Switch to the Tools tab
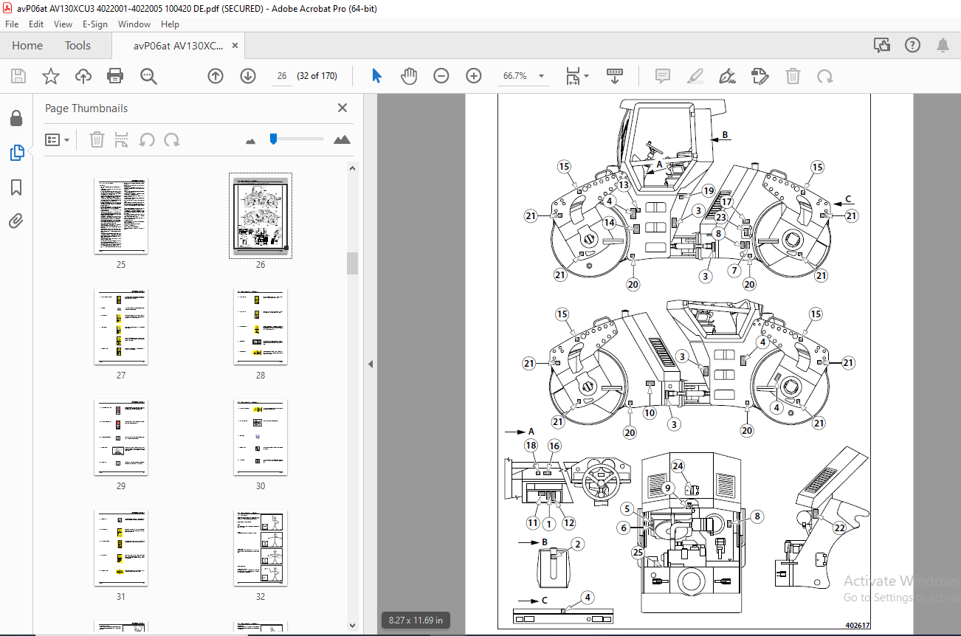Screen dimensions: 961x636 pyautogui.click(x=77, y=46)
